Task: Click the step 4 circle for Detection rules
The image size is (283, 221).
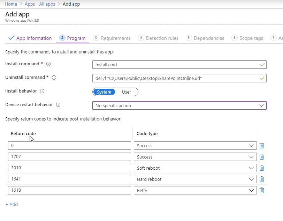Action: (x=141, y=38)
